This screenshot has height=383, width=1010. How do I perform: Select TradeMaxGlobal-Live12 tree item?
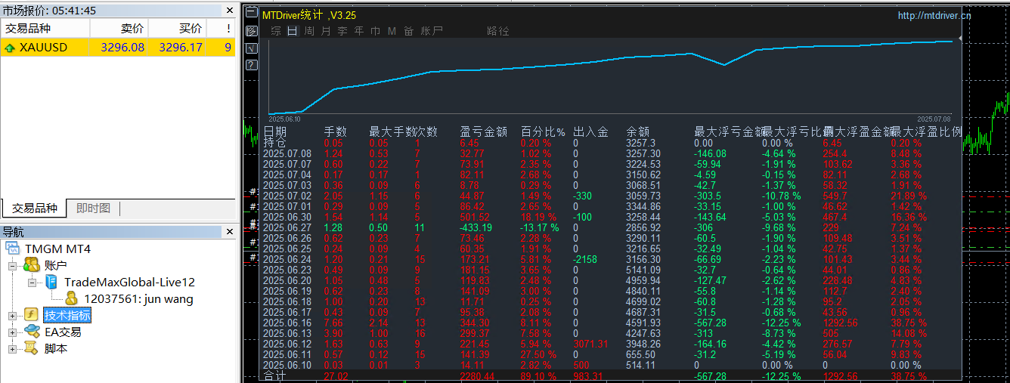tap(129, 282)
